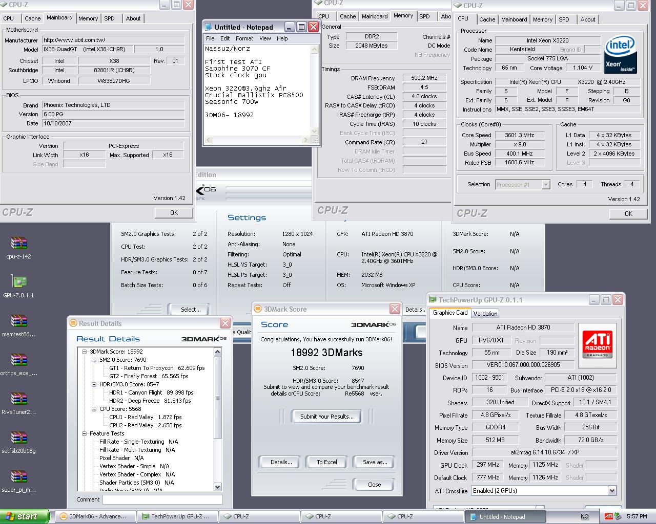
Task: Click the 3DMark Score window title icon
Action: pyautogui.click(x=258, y=309)
